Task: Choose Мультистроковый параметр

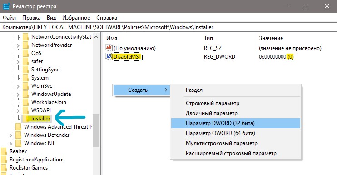Action: (236, 143)
